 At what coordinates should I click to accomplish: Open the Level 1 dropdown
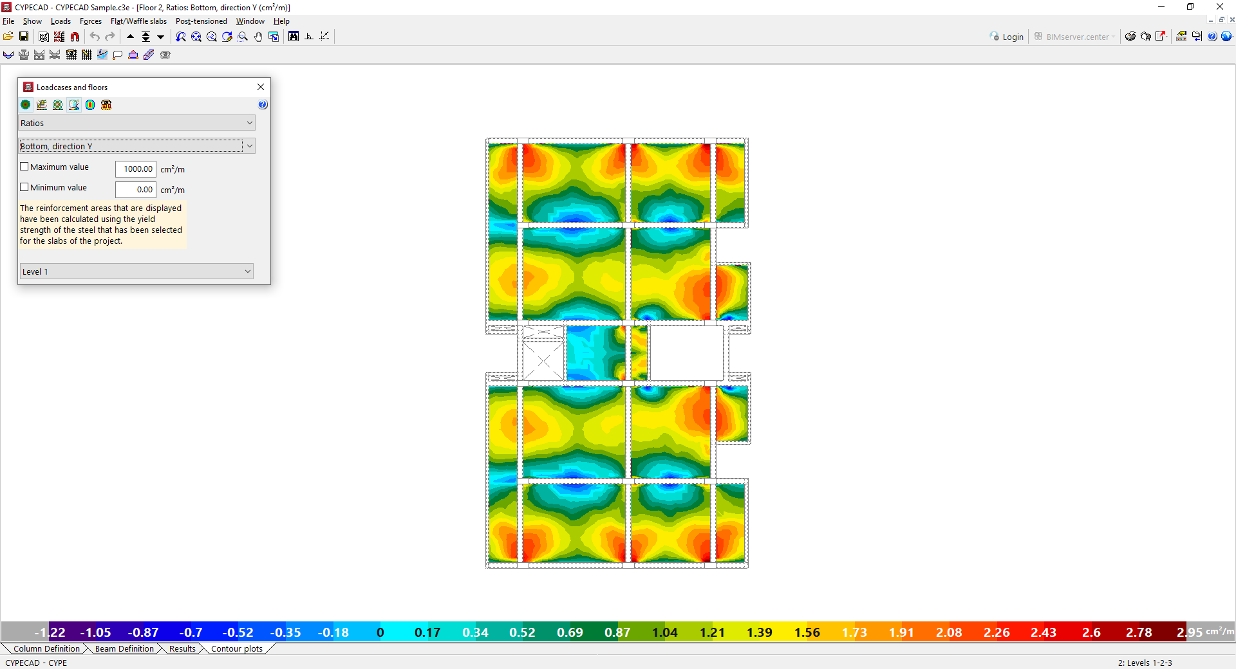(x=136, y=271)
